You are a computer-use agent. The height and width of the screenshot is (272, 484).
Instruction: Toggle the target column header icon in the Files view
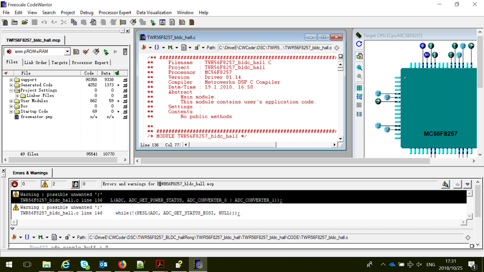point(117,73)
